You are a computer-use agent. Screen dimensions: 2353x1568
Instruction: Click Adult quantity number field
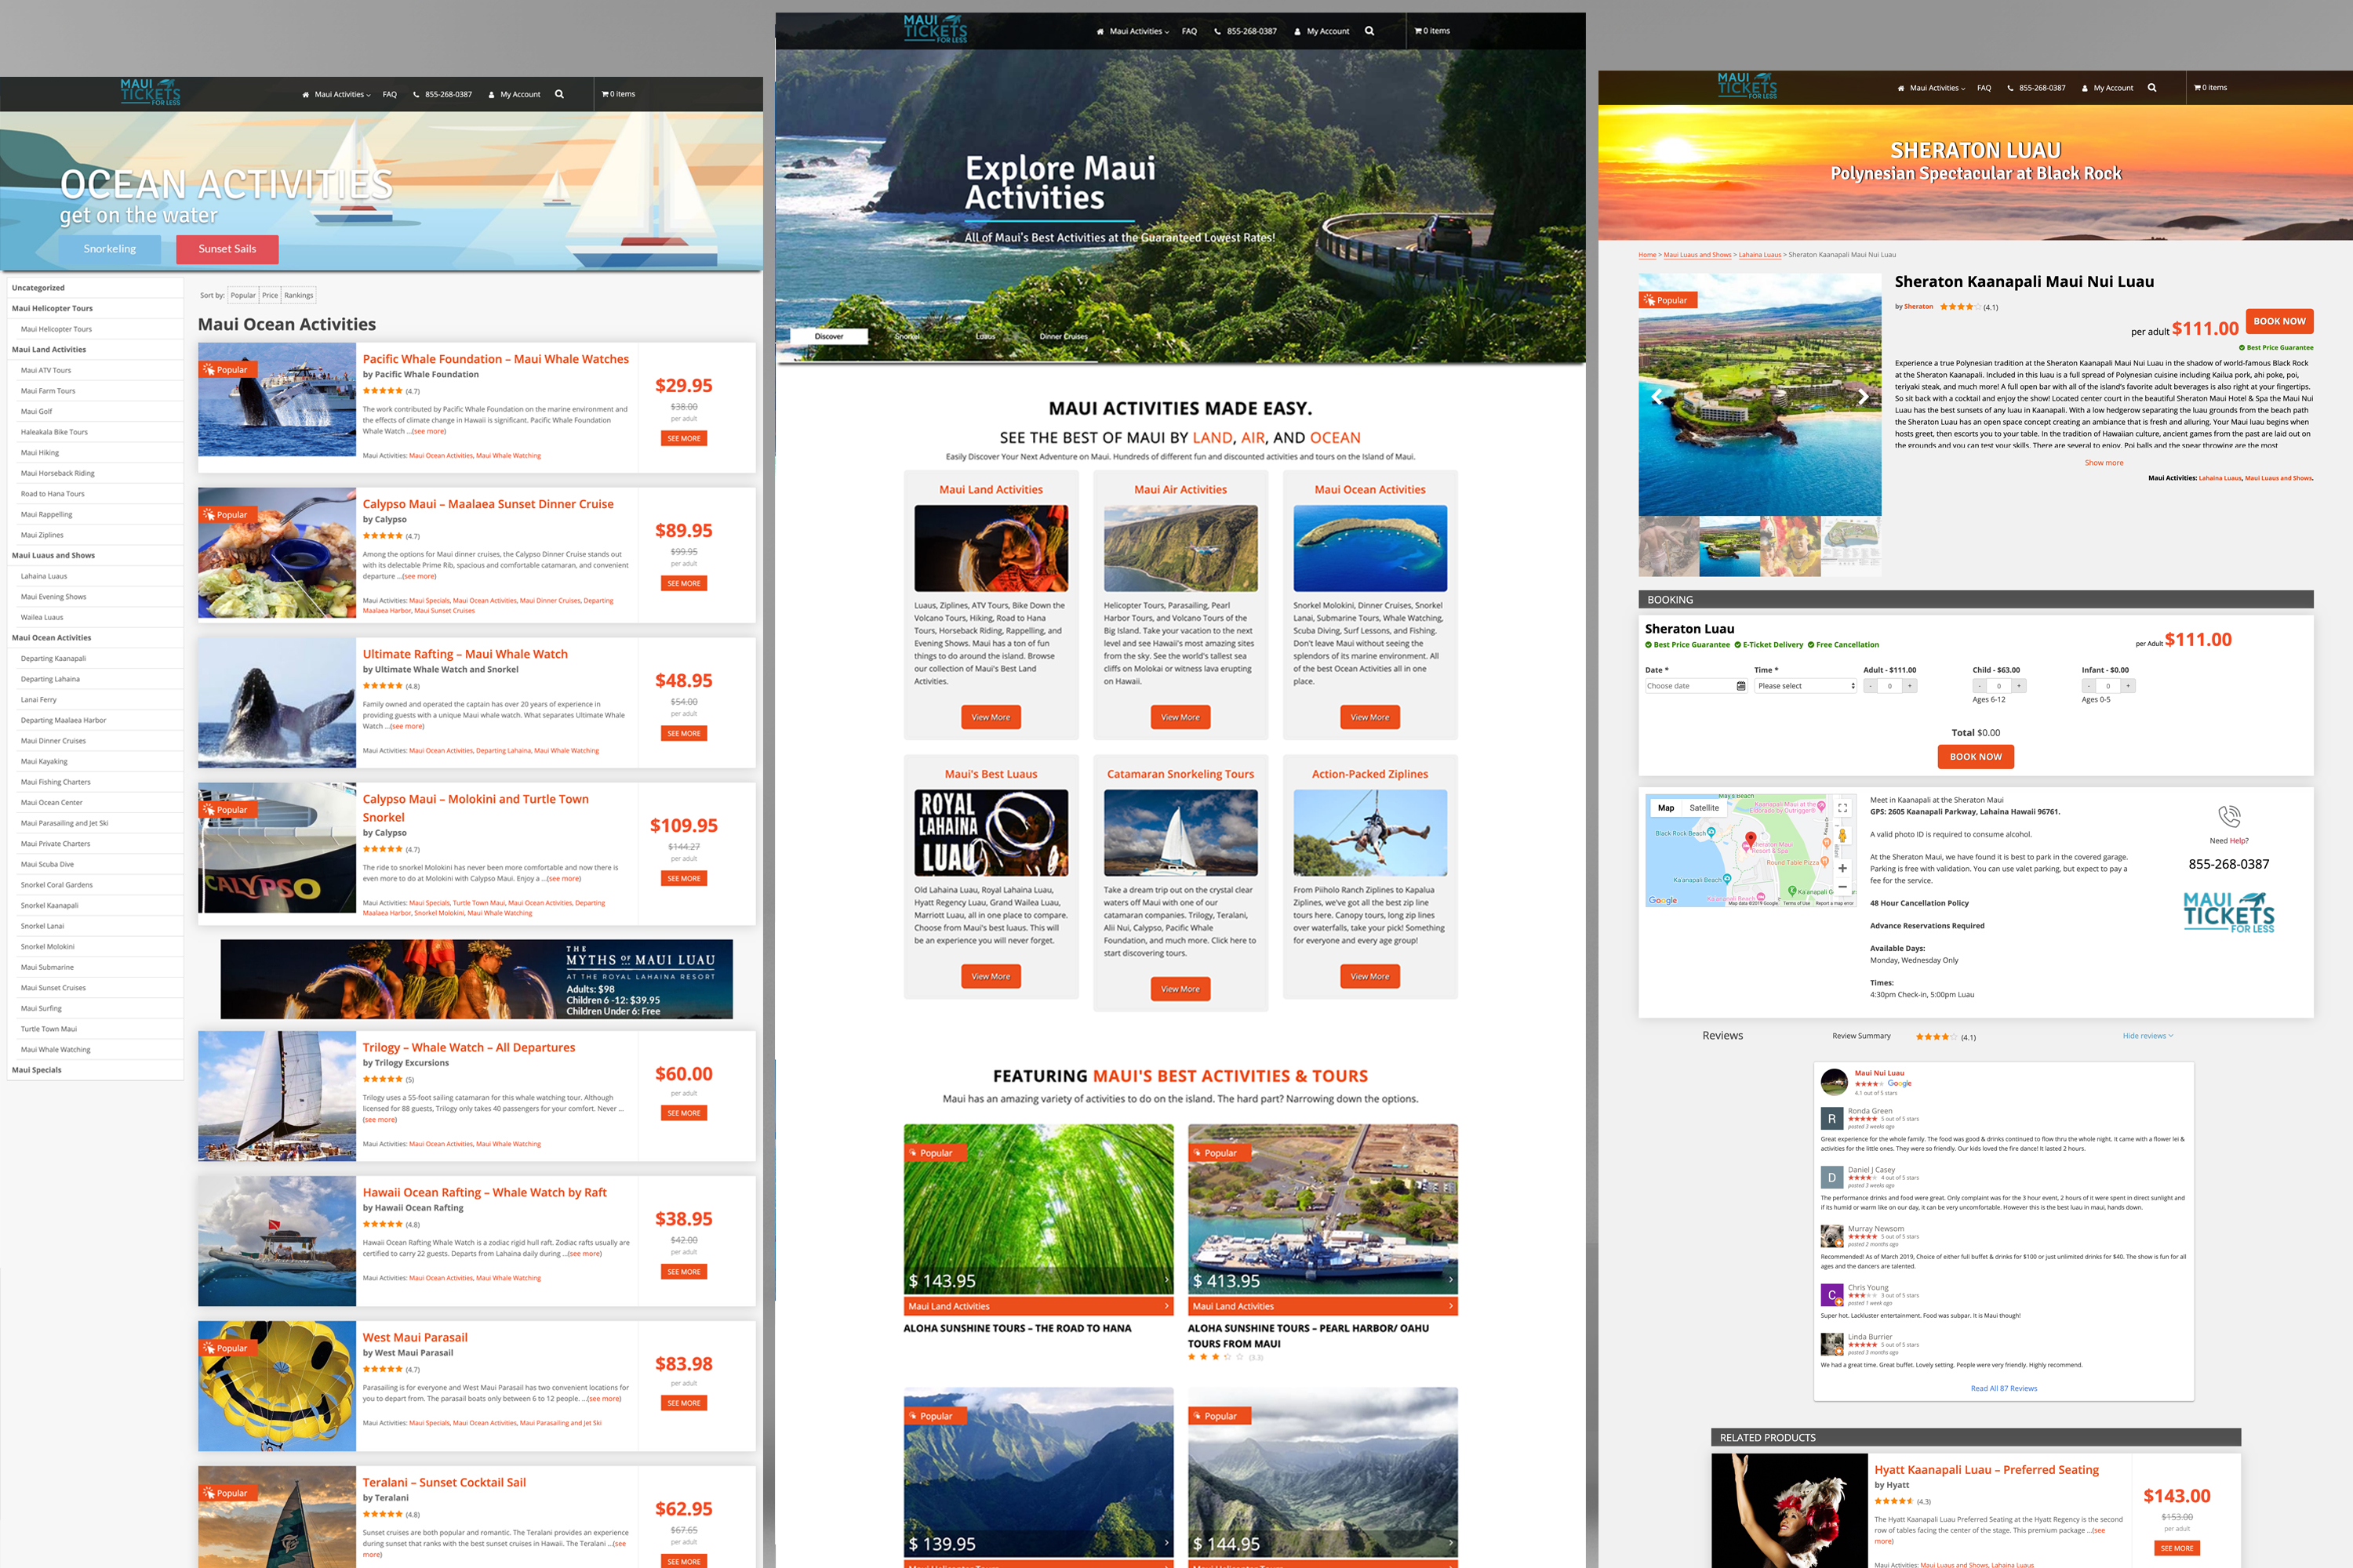[1889, 686]
